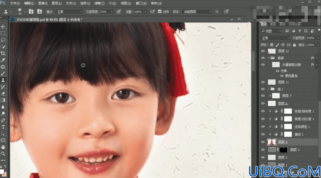Click the foreground color swatch
Viewport: 321px width, 178px height.
(2, 172)
